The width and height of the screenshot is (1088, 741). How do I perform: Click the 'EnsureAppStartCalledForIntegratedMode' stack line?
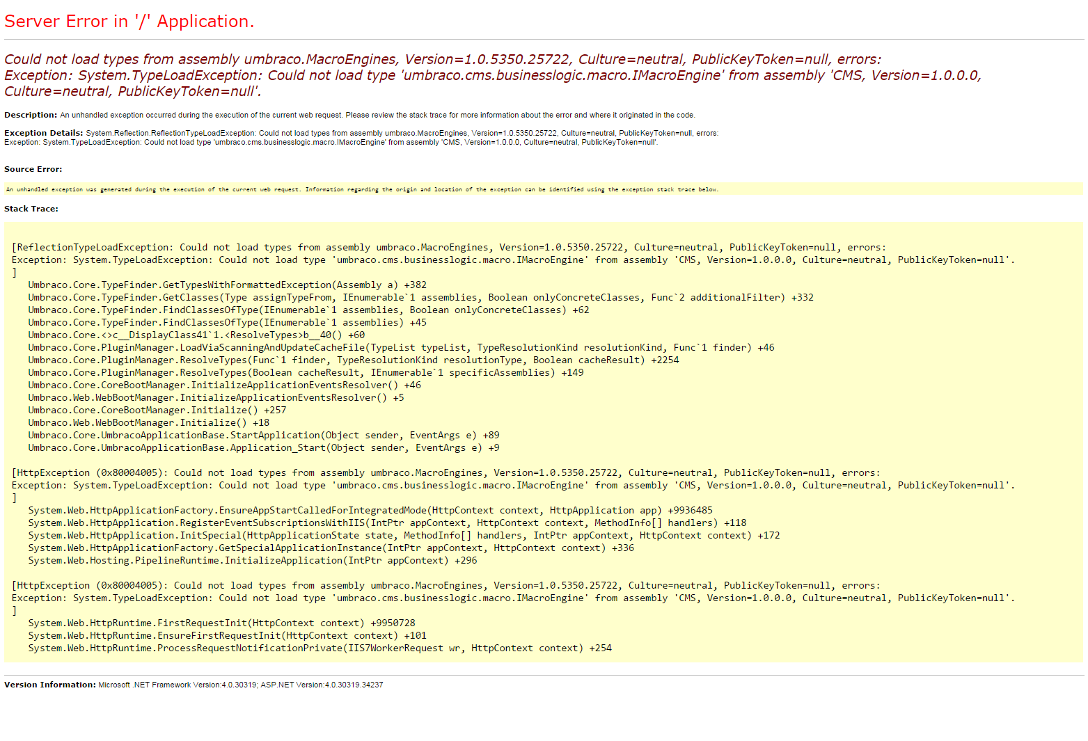(370, 510)
